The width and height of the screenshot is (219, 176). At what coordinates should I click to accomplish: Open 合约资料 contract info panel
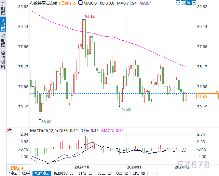[x=3, y=60]
